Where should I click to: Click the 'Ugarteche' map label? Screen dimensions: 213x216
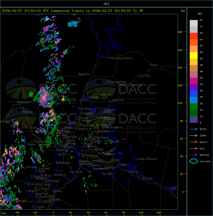click(x=63, y=163)
